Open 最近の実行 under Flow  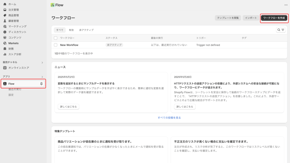click(x=15, y=89)
